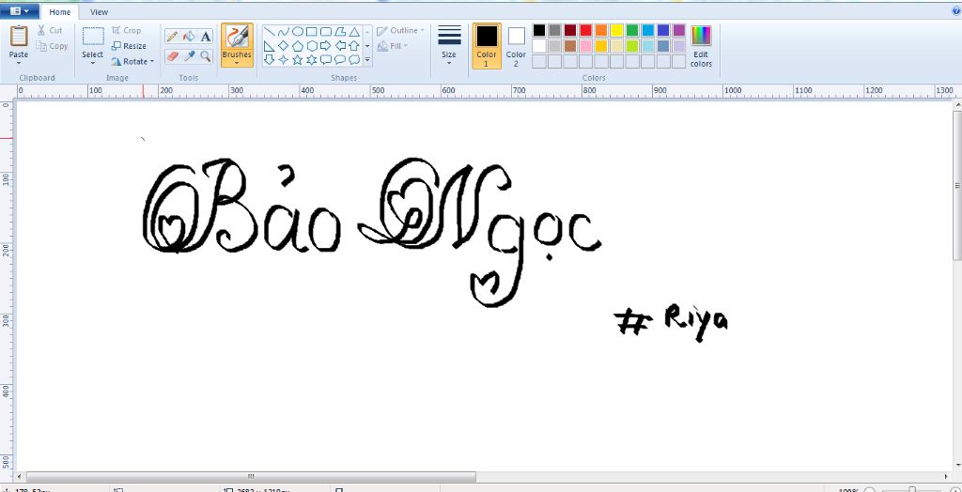Expand the Select dropdown arrow

(x=93, y=63)
